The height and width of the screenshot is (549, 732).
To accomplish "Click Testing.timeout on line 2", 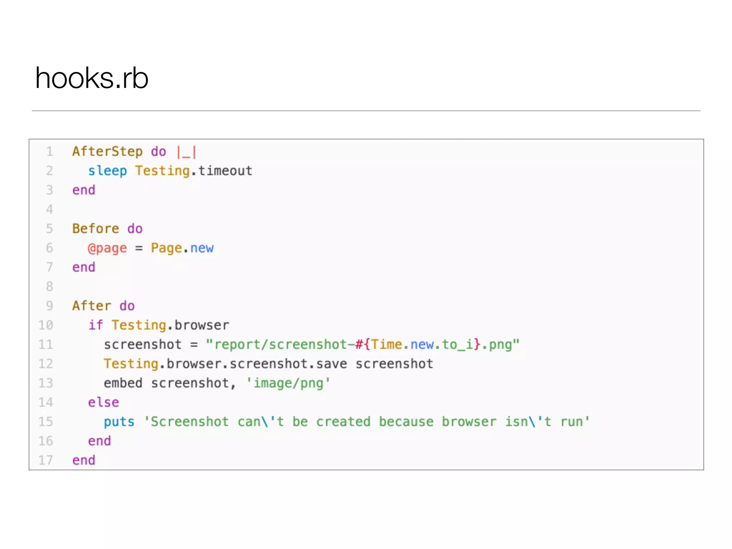I will click(x=193, y=171).
